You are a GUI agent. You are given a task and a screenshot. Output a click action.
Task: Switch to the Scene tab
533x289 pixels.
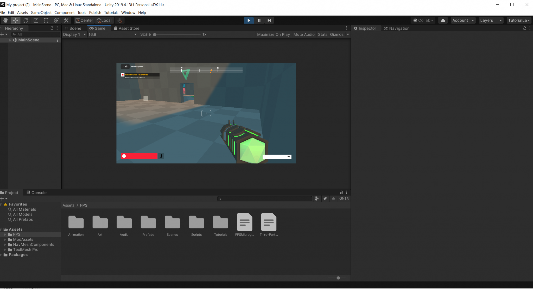pos(73,28)
